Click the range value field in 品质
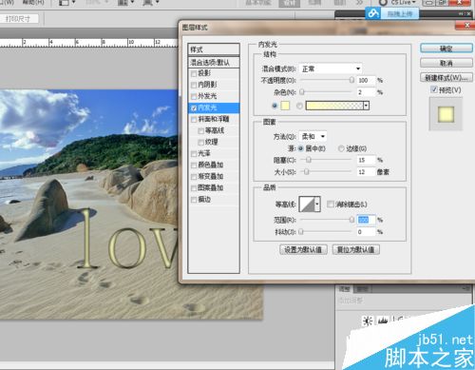The height and width of the screenshot is (370, 475). click(x=366, y=220)
